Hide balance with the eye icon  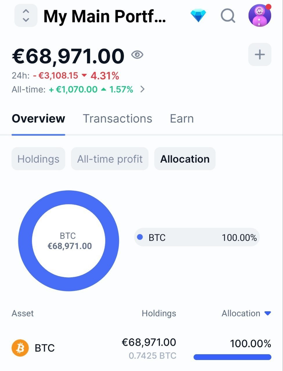[137, 54]
